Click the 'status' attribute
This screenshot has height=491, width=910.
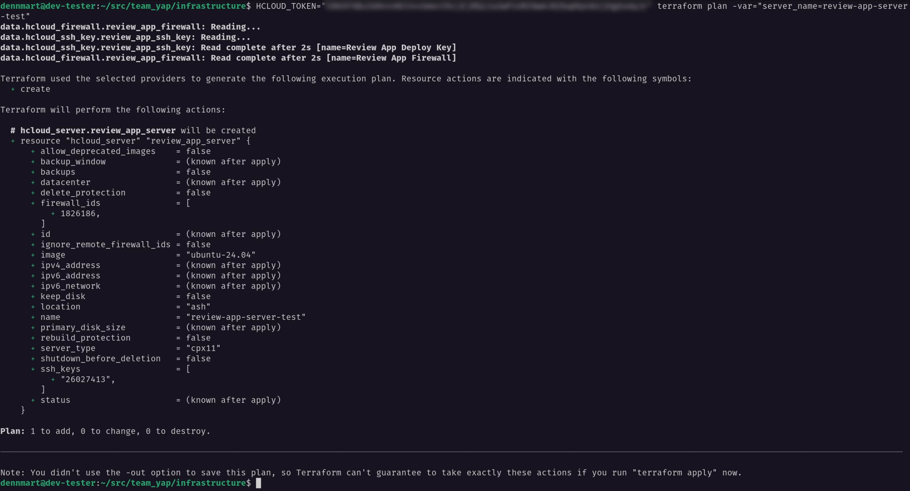point(55,400)
